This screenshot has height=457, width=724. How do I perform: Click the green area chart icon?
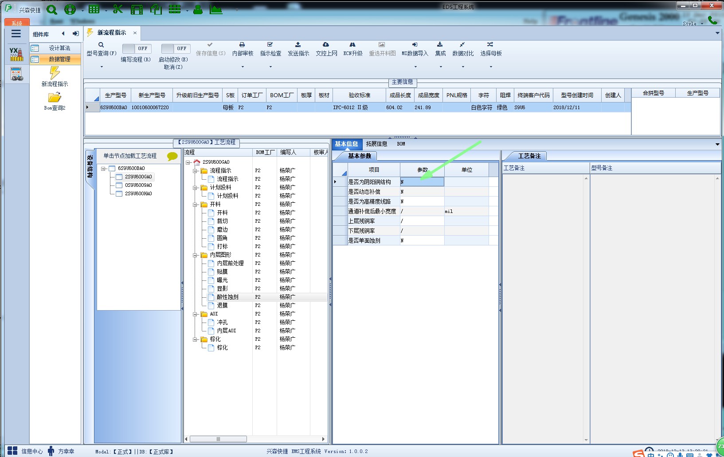click(x=216, y=9)
